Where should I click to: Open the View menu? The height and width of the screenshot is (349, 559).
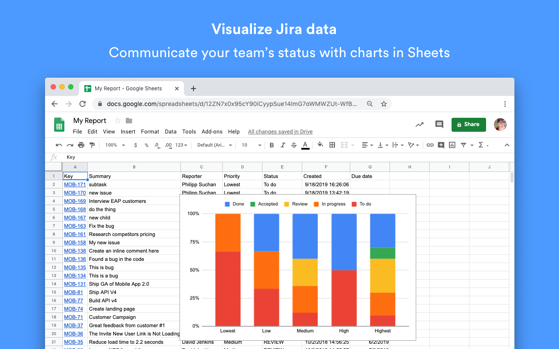[109, 132]
